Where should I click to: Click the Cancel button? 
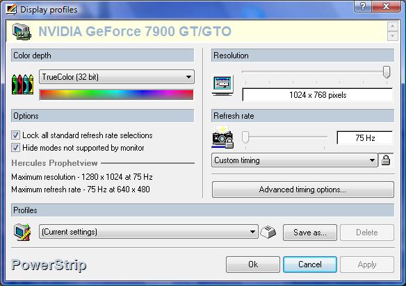point(310,264)
